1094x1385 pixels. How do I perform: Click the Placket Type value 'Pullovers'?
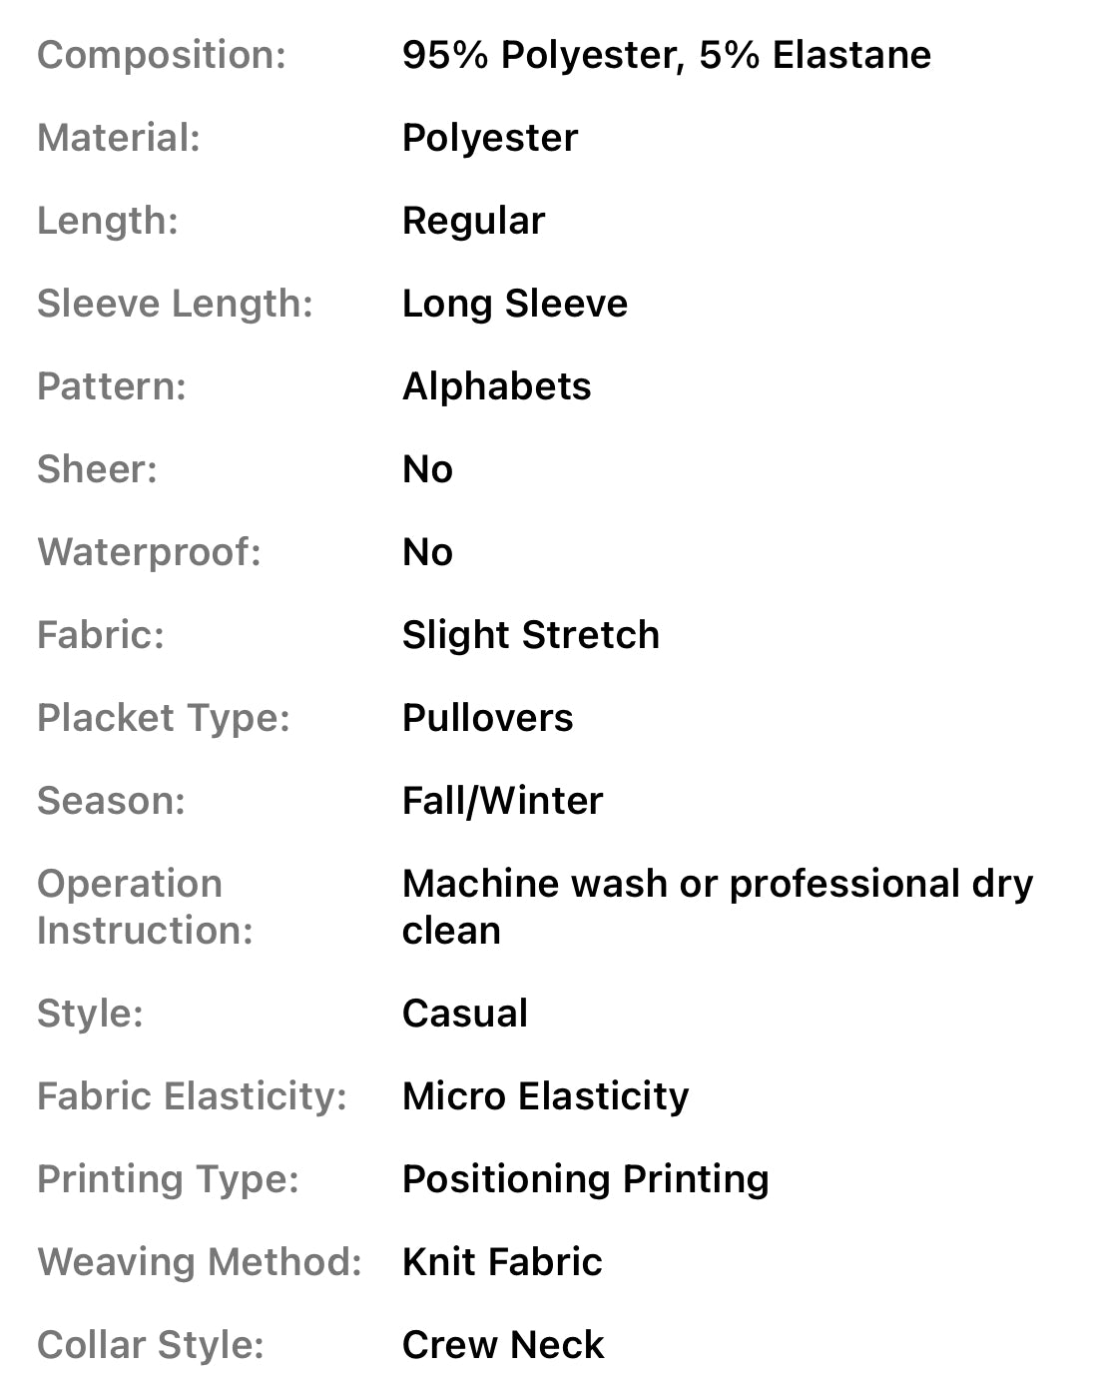(487, 718)
